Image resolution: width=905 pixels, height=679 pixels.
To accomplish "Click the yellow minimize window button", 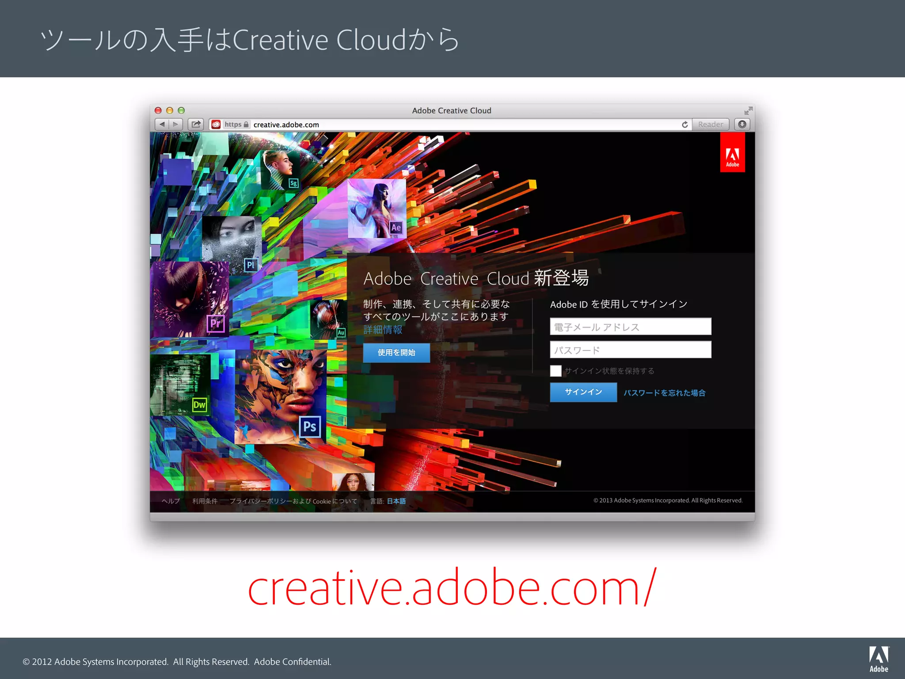I will (169, 111).
